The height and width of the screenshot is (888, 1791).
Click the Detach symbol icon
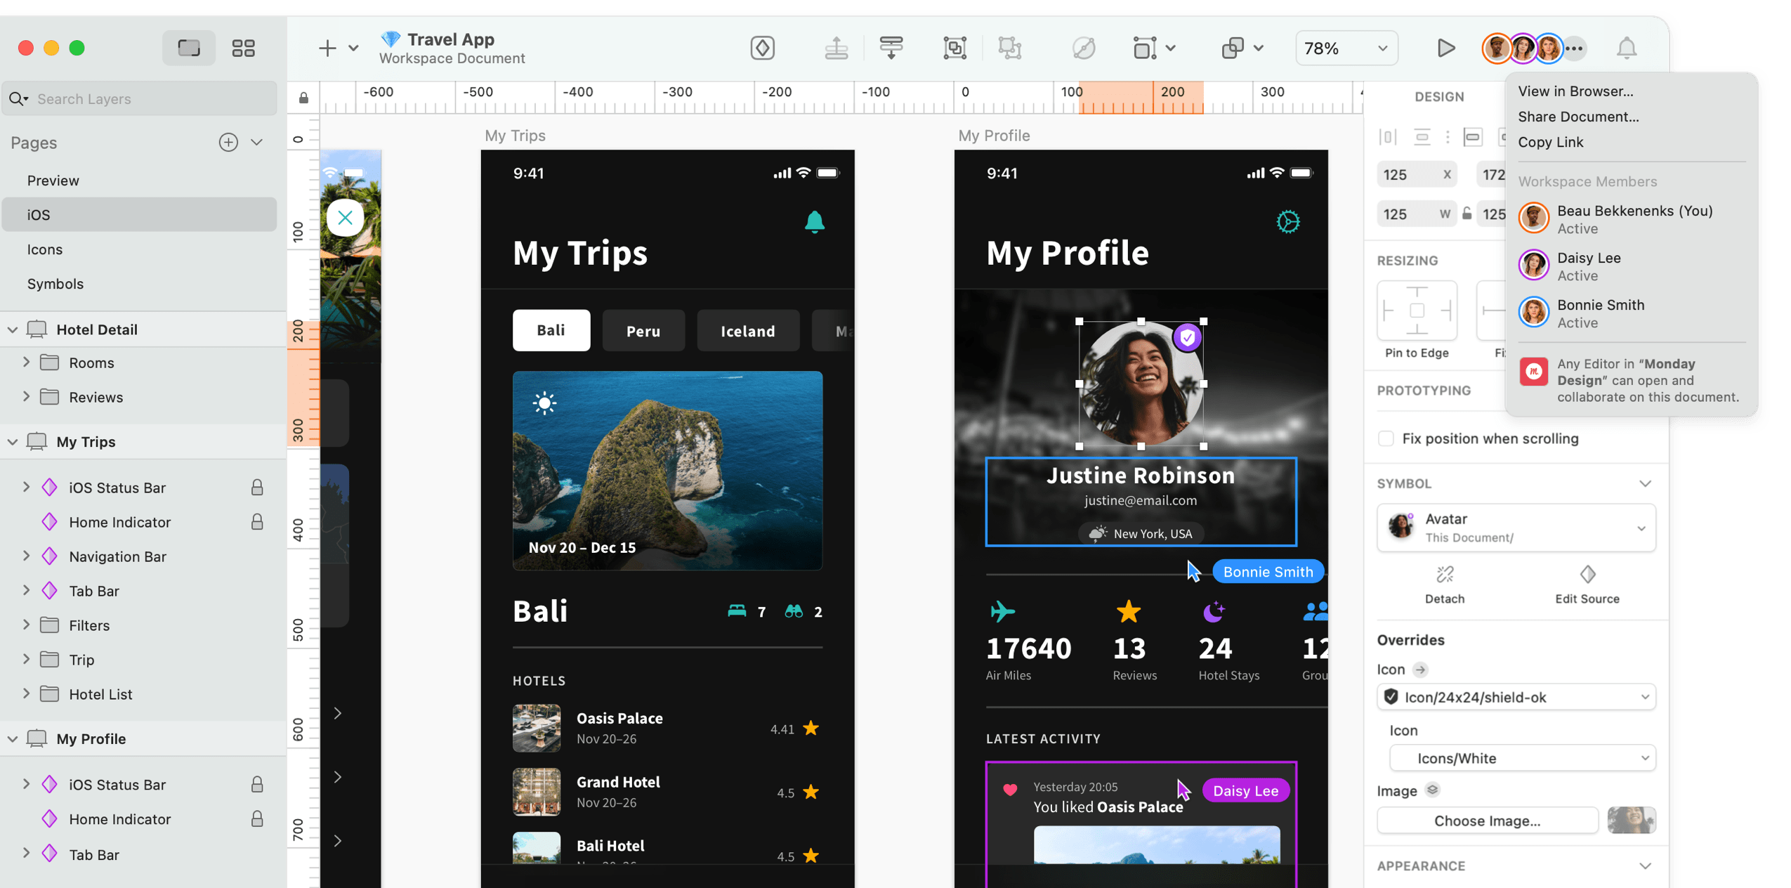click(x=1445, y=575)
